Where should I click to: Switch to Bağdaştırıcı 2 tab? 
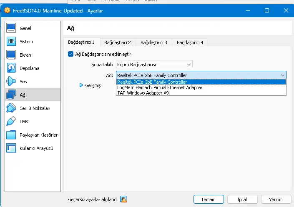point(118,42)
